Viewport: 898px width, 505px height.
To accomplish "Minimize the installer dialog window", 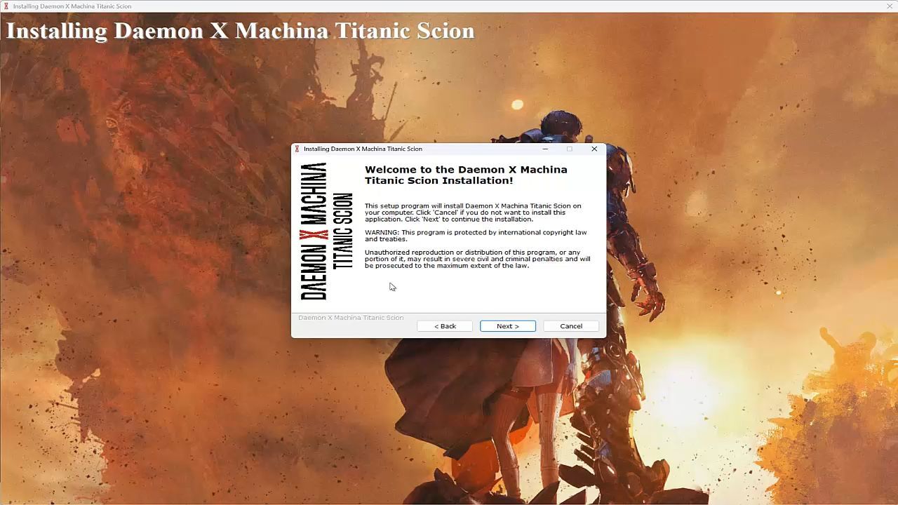I will tap(545, 149).
